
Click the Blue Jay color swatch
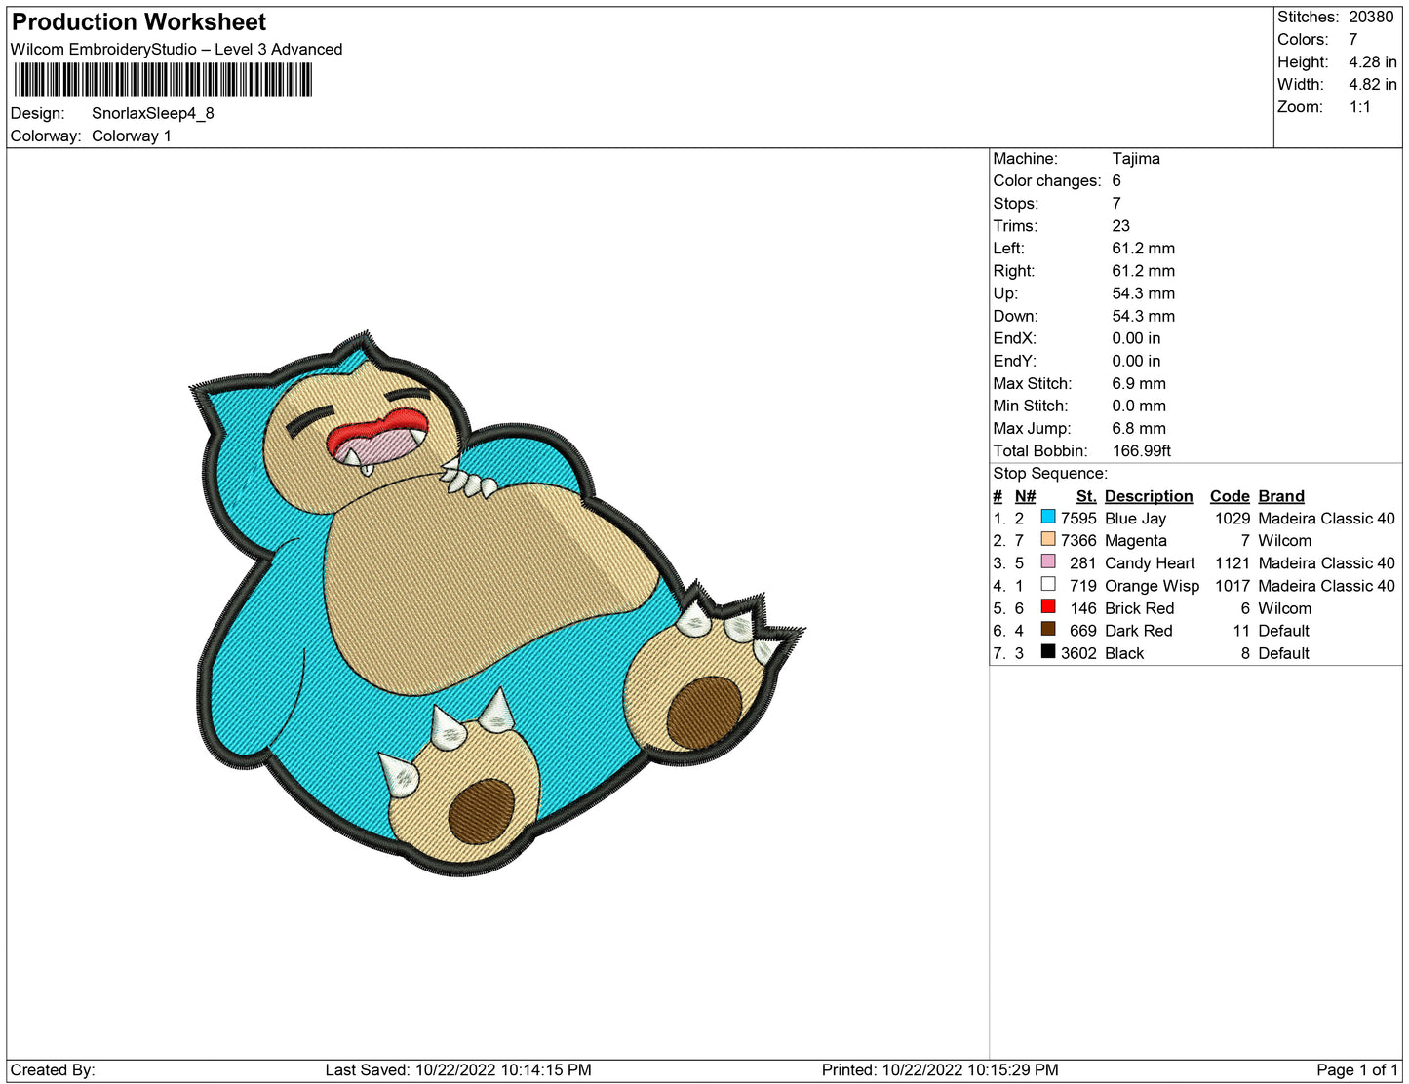(x=1048, y=517)
